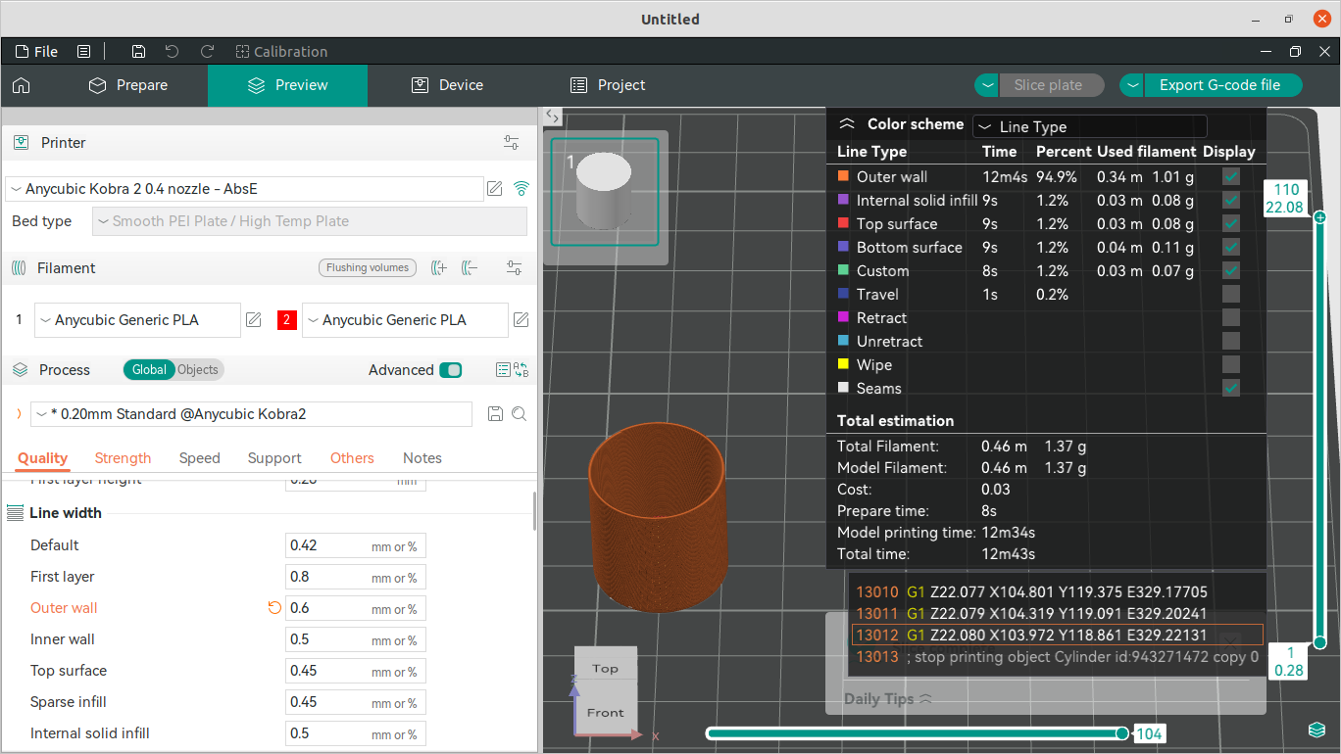Click the Inner wall line width field
The height and width of the screenshot is (754, 1341).
[328, 639]
